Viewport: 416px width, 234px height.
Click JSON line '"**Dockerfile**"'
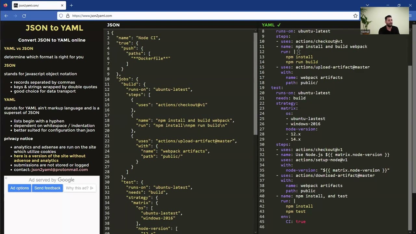(150, 58)
